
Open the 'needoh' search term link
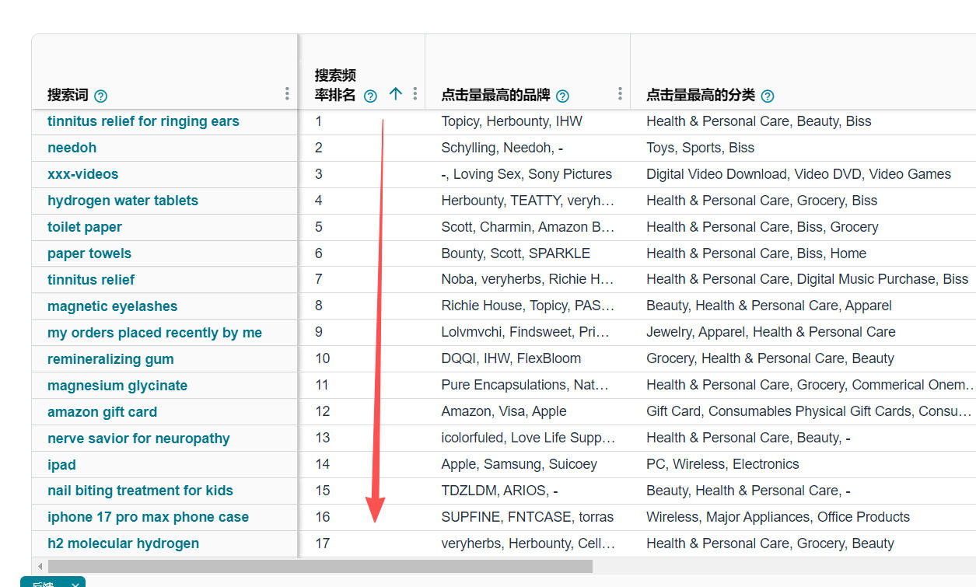(72, 148)
